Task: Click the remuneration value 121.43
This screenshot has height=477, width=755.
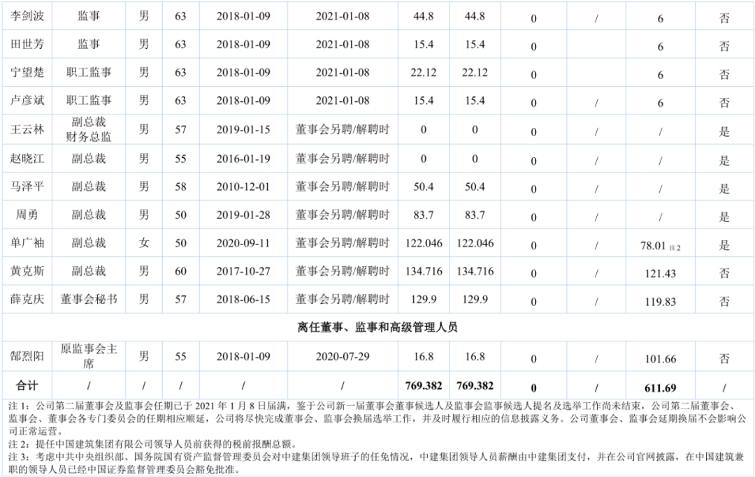Action: [661, 274]
